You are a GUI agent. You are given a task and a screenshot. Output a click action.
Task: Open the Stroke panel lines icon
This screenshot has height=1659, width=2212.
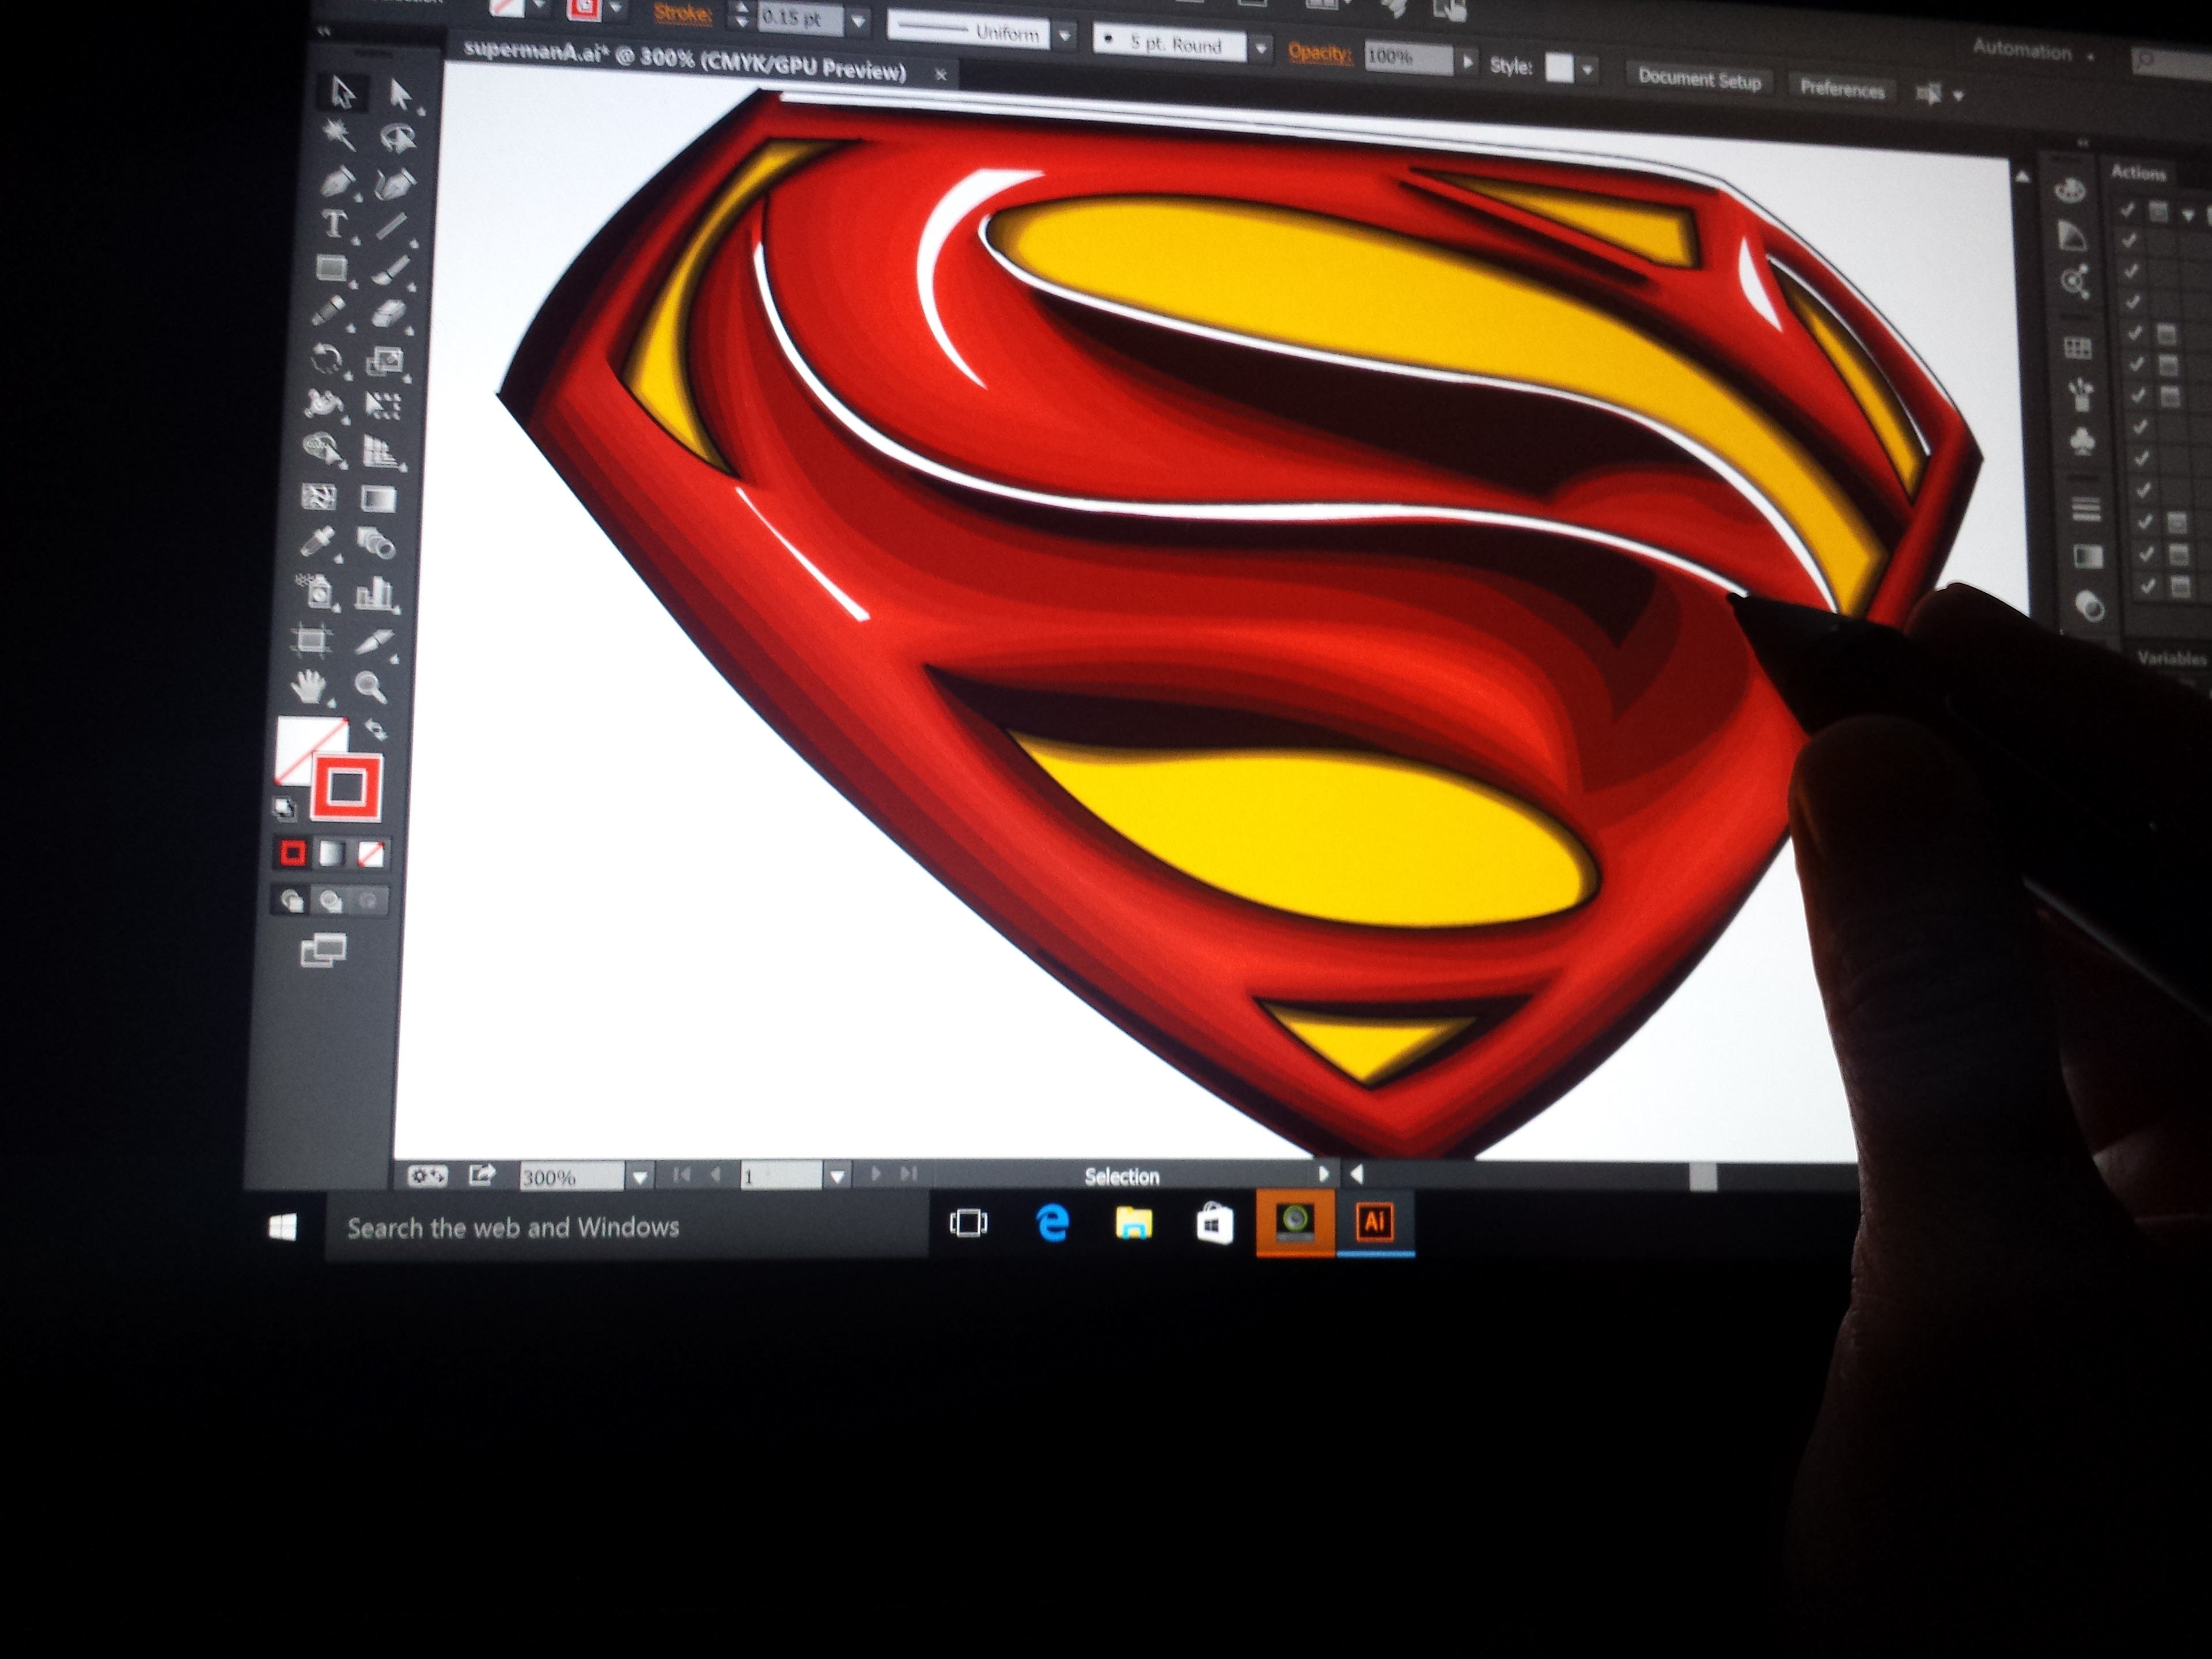(2086, 509)
